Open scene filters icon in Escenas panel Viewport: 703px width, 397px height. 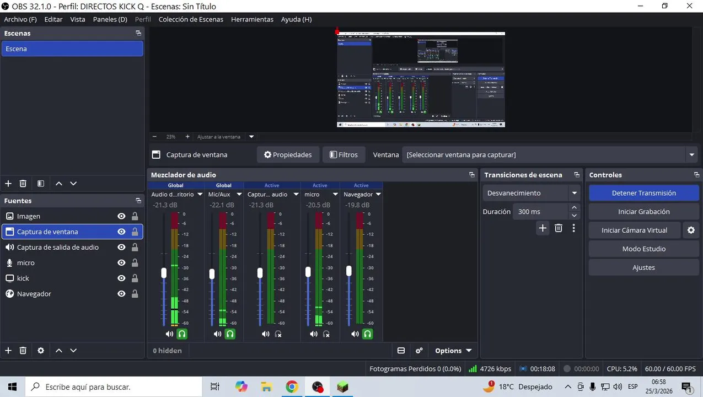tap(41, 184)
